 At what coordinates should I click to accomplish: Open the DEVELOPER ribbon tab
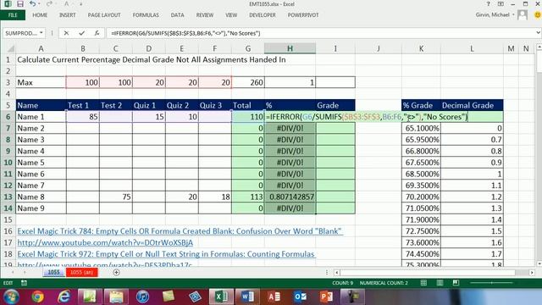[x=263, y=15]
